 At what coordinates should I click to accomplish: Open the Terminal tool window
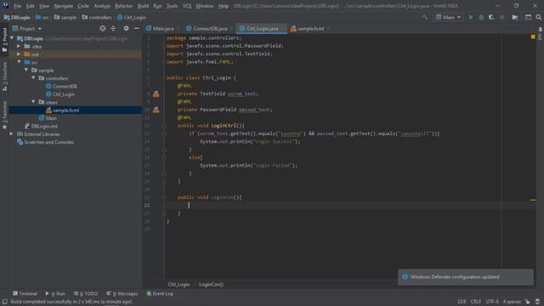coord(25,293)
